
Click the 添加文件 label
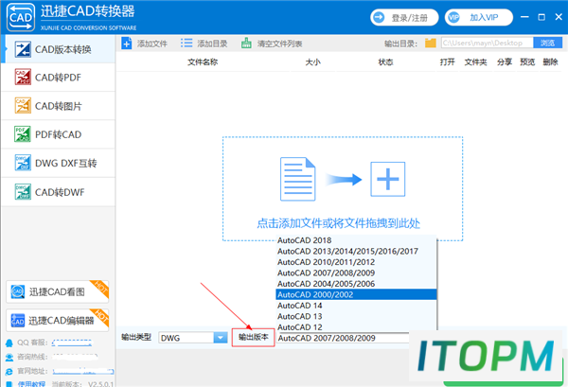pos(152,44)
